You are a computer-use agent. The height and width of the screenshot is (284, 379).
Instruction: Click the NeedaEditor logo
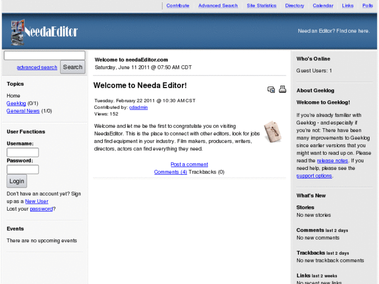tap(44, 32)
